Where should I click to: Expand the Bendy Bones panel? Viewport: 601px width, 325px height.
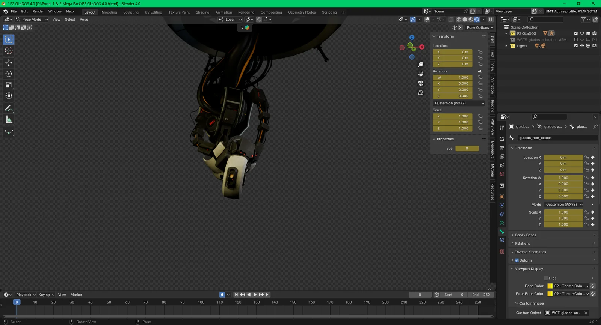click(525, 235)
